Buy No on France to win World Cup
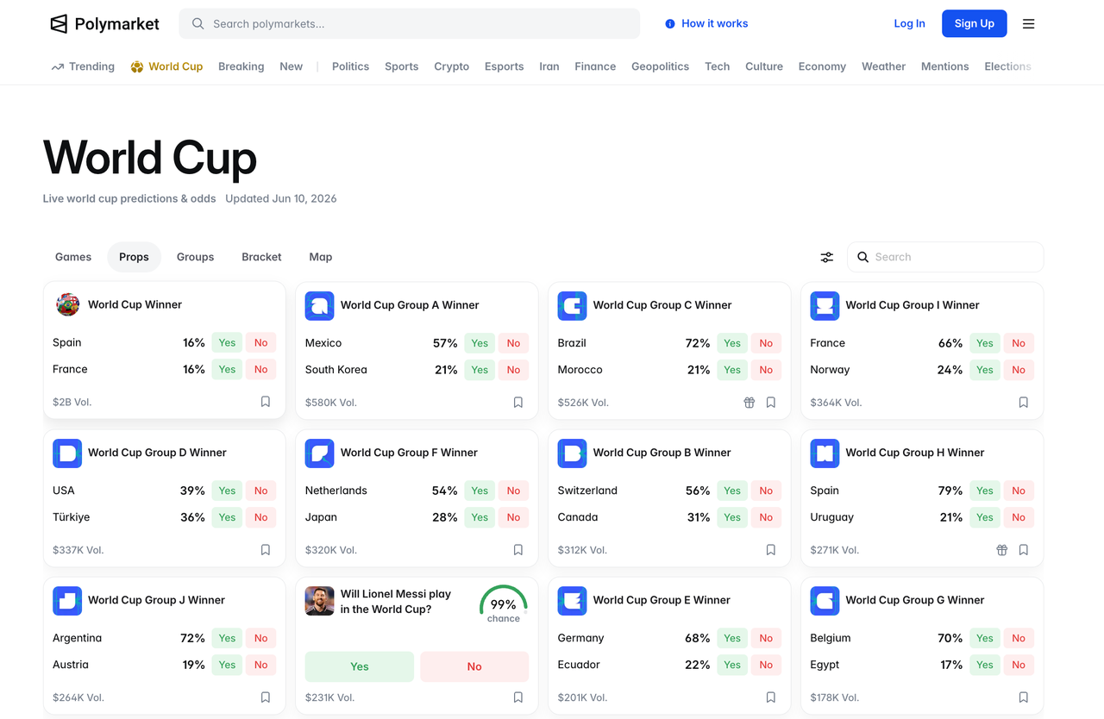 point(260,369)
